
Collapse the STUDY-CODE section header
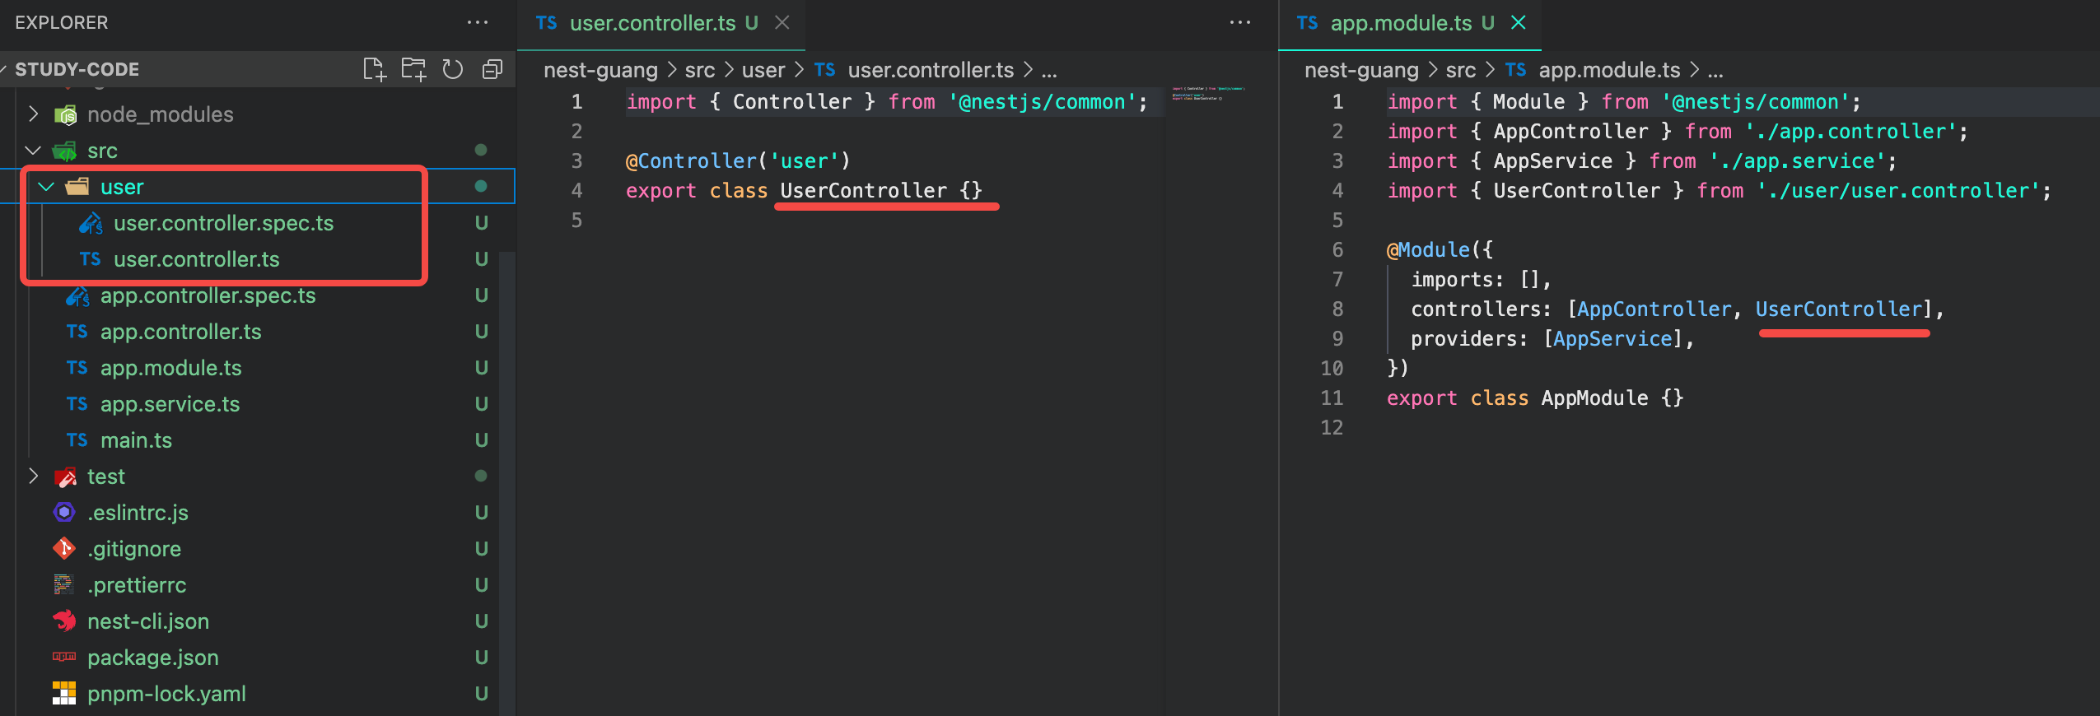click(x=77, y=69)
